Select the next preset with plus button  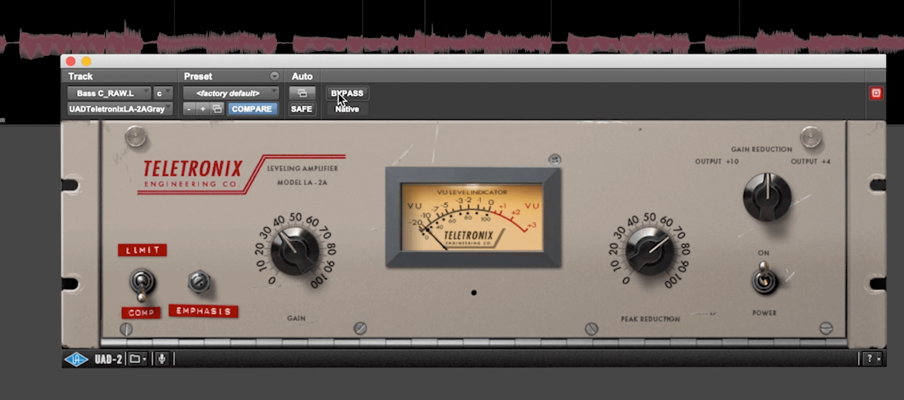203,109
